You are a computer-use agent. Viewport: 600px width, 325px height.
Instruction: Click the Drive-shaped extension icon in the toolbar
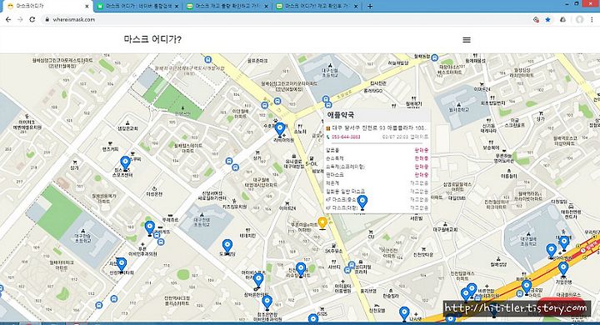(x=562, y=19)
